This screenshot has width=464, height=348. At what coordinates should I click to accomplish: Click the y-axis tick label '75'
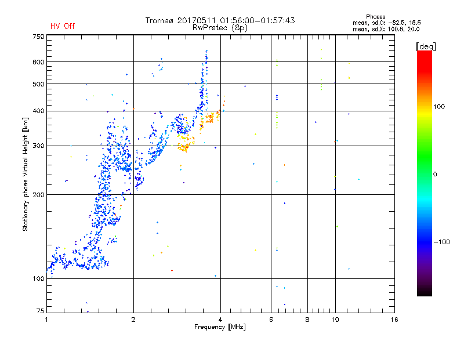[x=41, y=311]
